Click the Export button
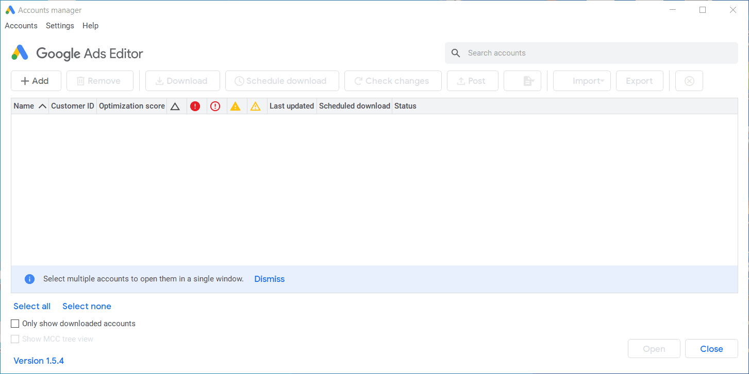The height and width of the screenshot is (374, 749). coord(640,81)
